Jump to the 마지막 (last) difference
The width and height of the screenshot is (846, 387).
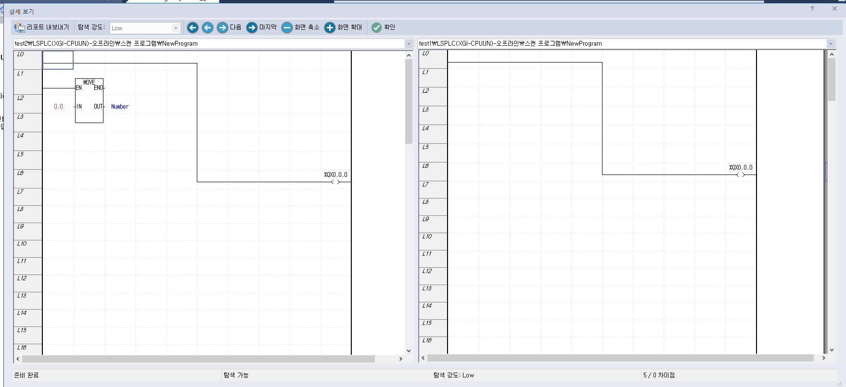(x=261, y=27)
